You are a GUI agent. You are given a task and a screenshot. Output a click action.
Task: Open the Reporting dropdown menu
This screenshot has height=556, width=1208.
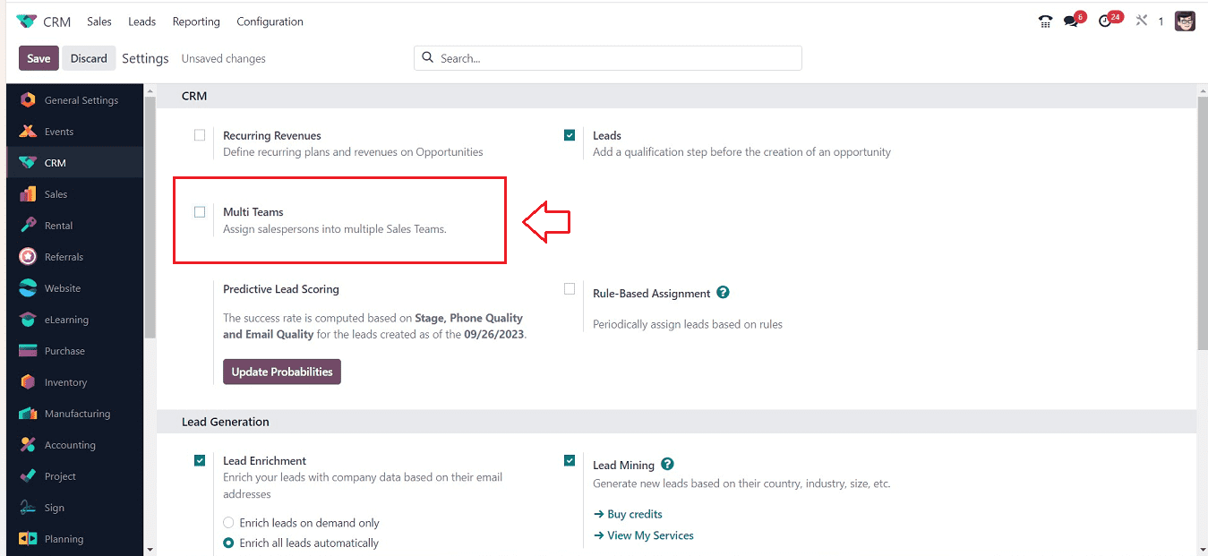click(x=196, y=21)
